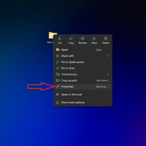The width and height of the screenshot is (146, 146).
Task: Click the folder icon next to Open
Action: 58,50
